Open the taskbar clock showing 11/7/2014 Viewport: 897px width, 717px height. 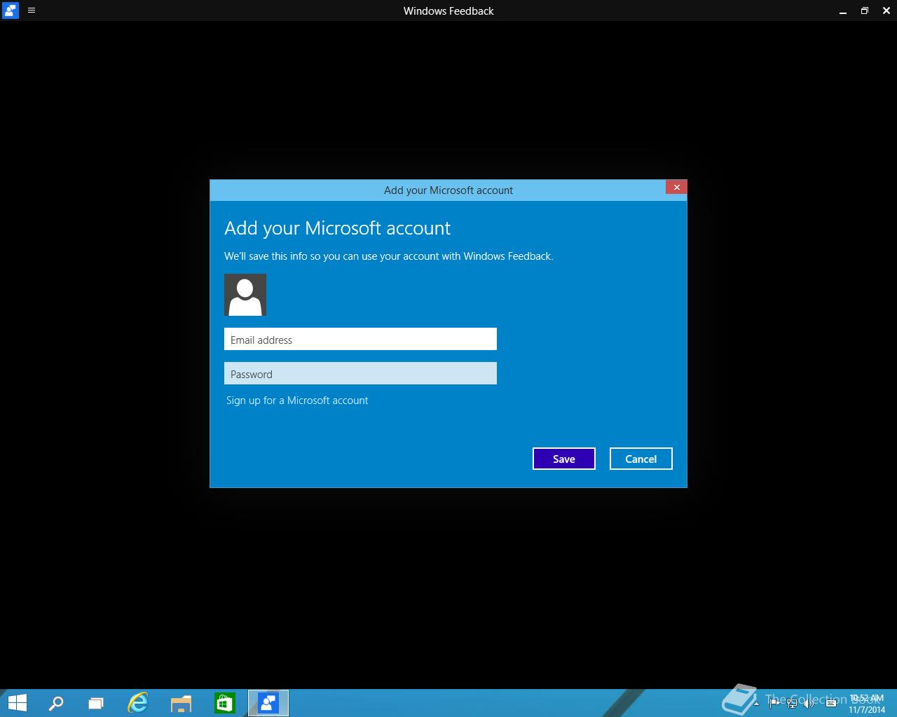(867, 704)
